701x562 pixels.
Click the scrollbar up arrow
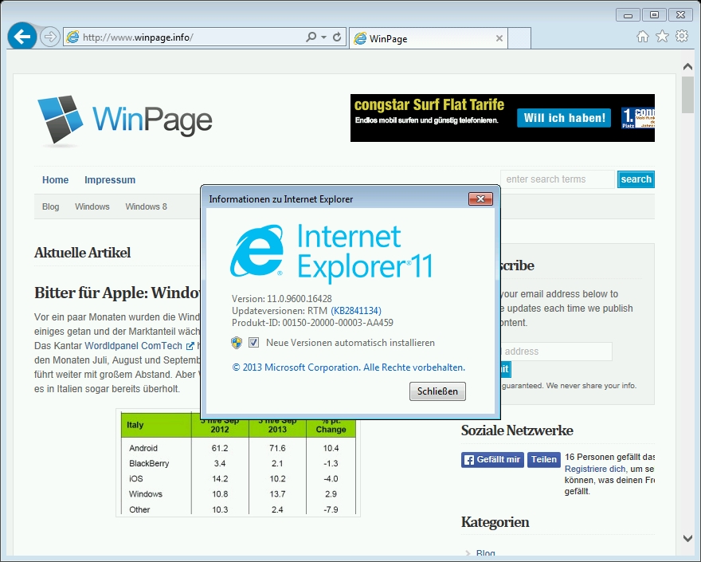pyautogui.click(x=687, y=67)
